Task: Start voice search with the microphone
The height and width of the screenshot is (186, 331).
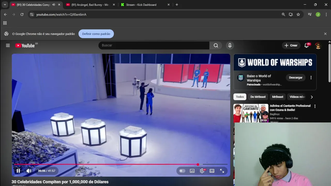Action: (x=230, y=45)
